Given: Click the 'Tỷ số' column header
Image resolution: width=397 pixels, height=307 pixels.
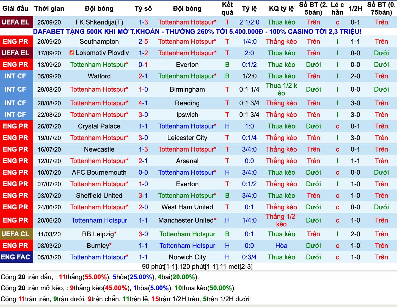Looking at the screenshot, I should click(143, 9).
